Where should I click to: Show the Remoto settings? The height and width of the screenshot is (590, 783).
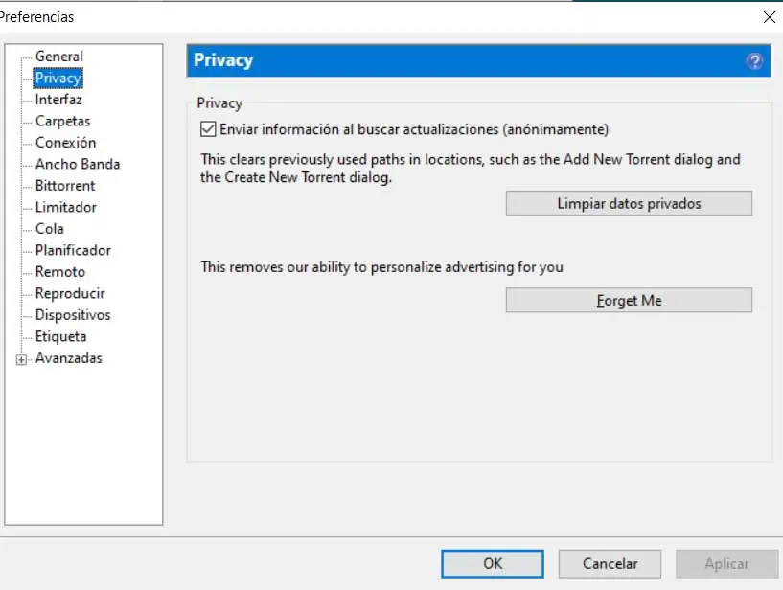pyautogui.click(x=60, y=272)
